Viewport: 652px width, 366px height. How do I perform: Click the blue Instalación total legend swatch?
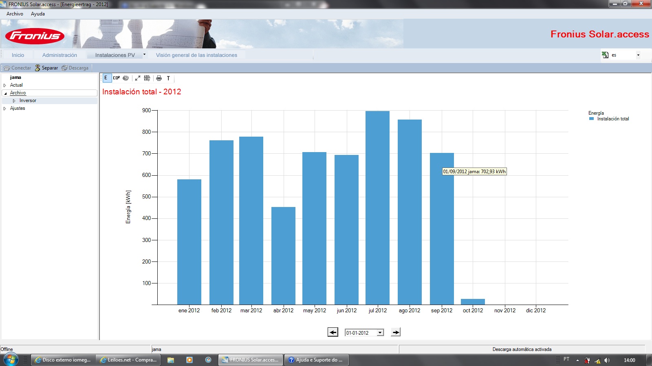pyautogui.click(x=591, y=119)
